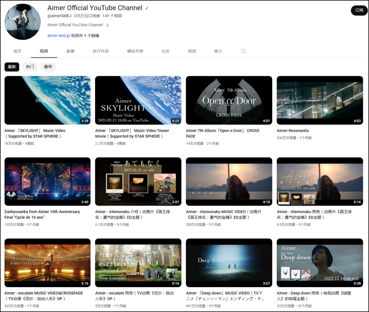Image resolution: width=369 pixels, height=312 pixels.
Task: Click title "SKYLIGHT Music Video Teaser Movie"
Action: pyautogui.click(x=132, y=133)
